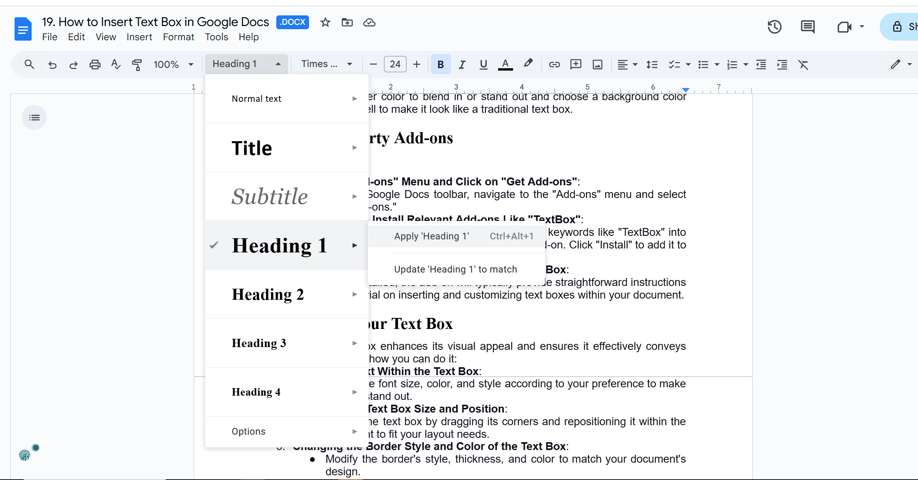Click the move to folder icon

pos(347,22)
